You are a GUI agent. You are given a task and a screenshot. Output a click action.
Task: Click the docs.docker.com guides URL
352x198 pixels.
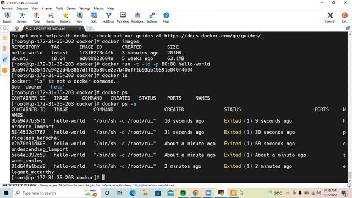212,36
